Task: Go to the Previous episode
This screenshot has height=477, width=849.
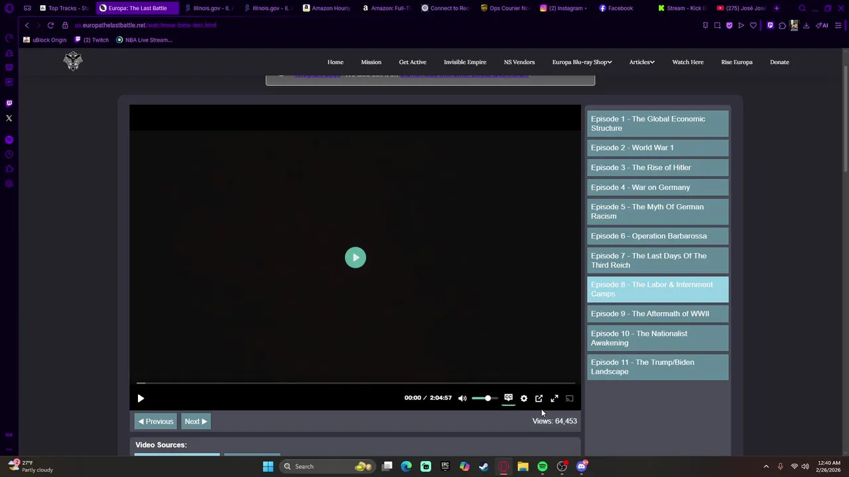Action: pyautogui.click(x=156, y=421)
